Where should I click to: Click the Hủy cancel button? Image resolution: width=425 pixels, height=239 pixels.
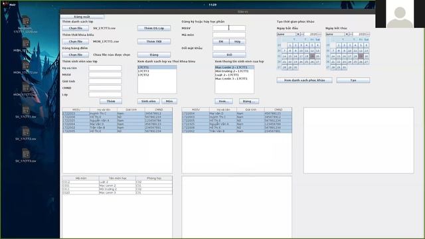click(x=238, y=41)
